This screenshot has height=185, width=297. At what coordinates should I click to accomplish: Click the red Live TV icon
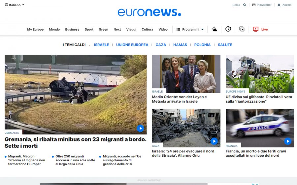pyautogui.click(x=255, y=29)
